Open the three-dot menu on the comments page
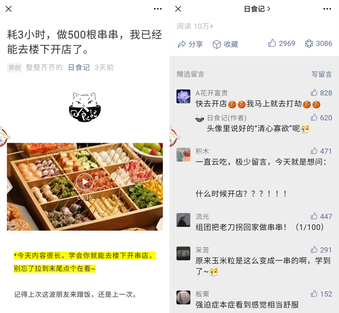 click(327, 9)
